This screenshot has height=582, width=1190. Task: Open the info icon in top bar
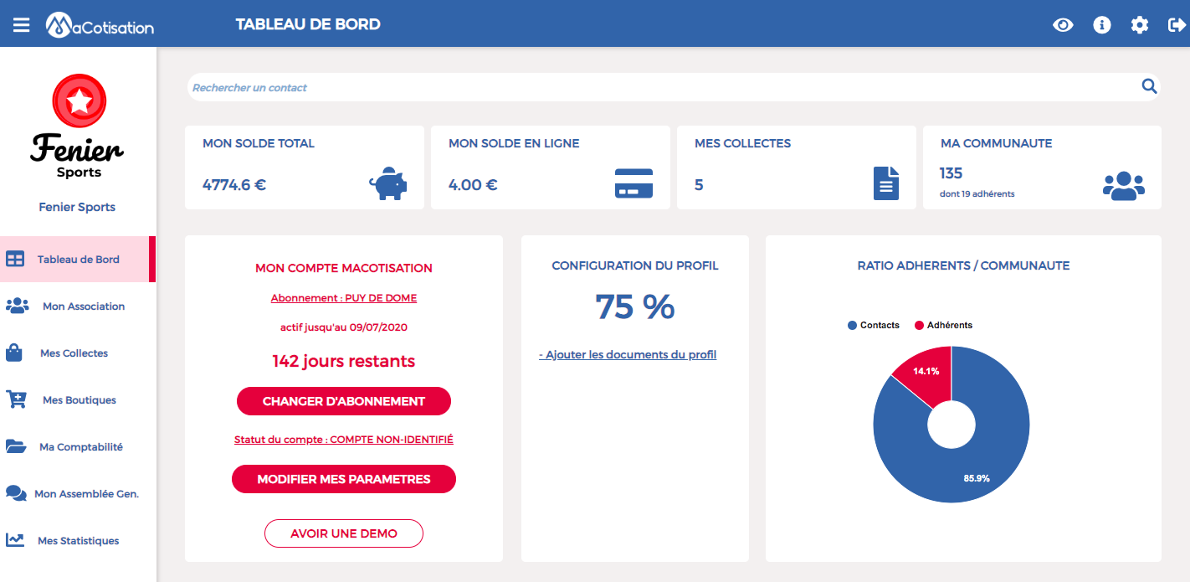tap(1102, 25)
